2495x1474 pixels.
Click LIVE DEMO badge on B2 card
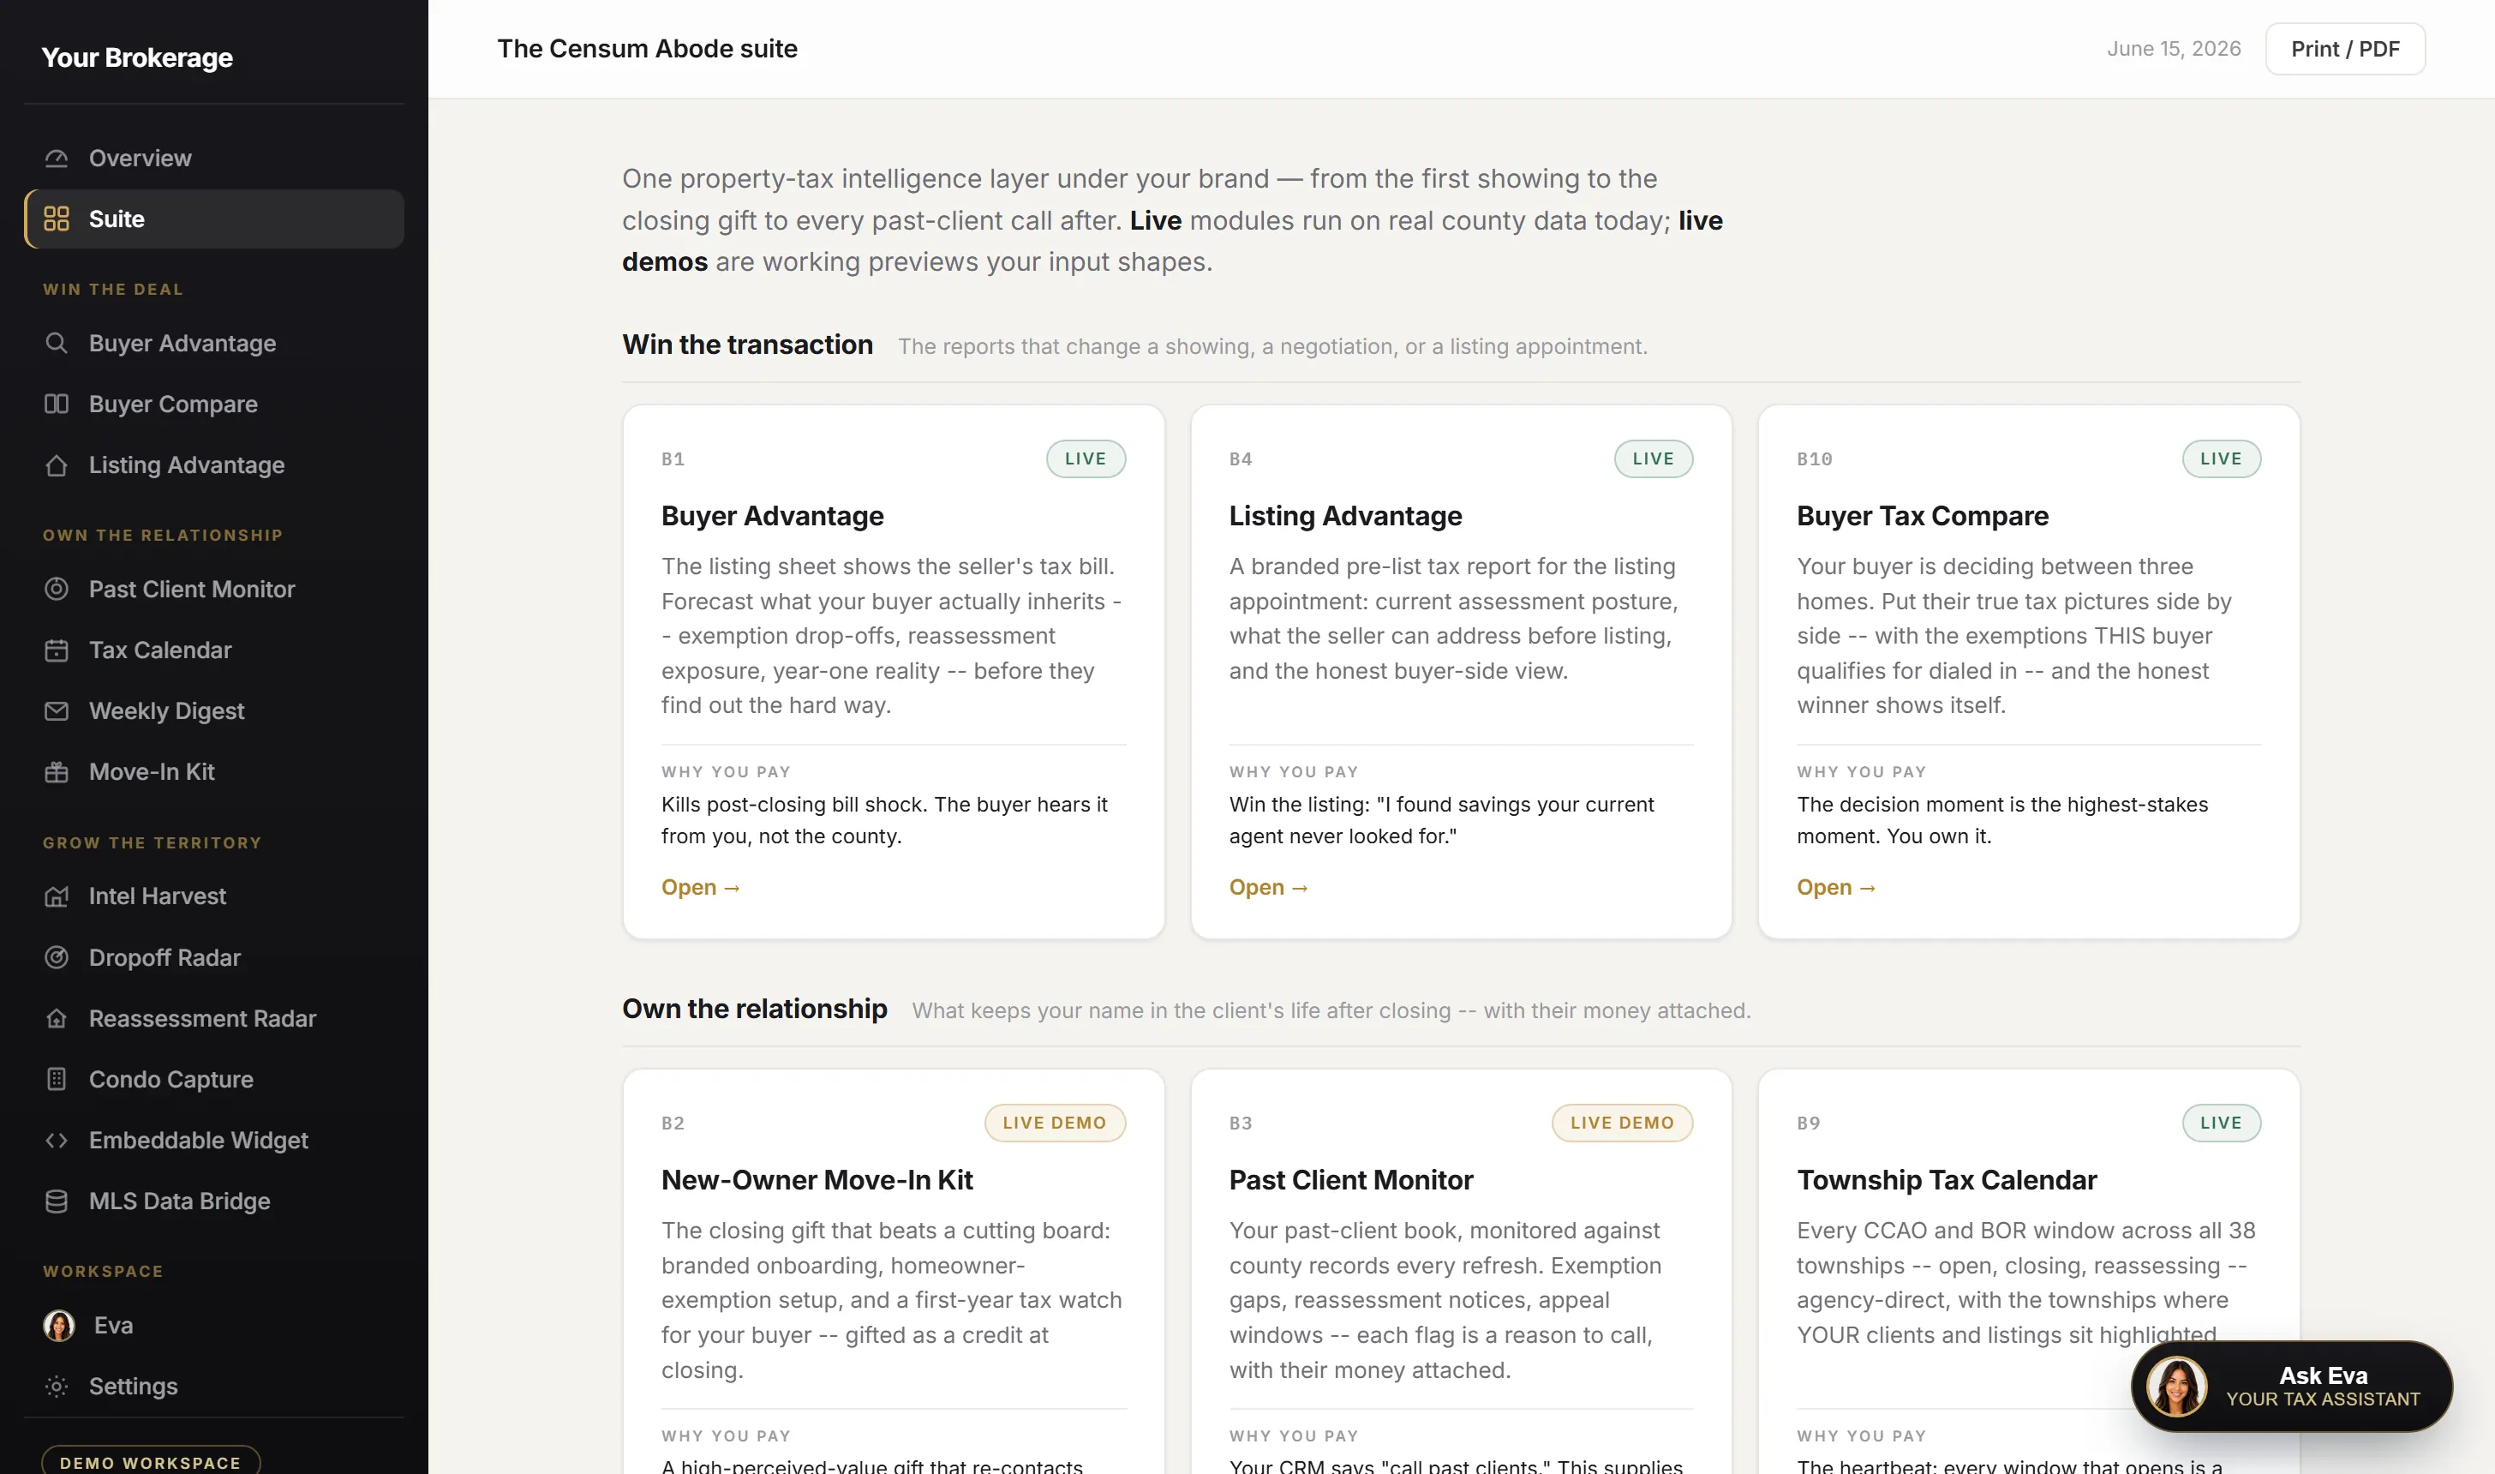pos(1056,1123)
